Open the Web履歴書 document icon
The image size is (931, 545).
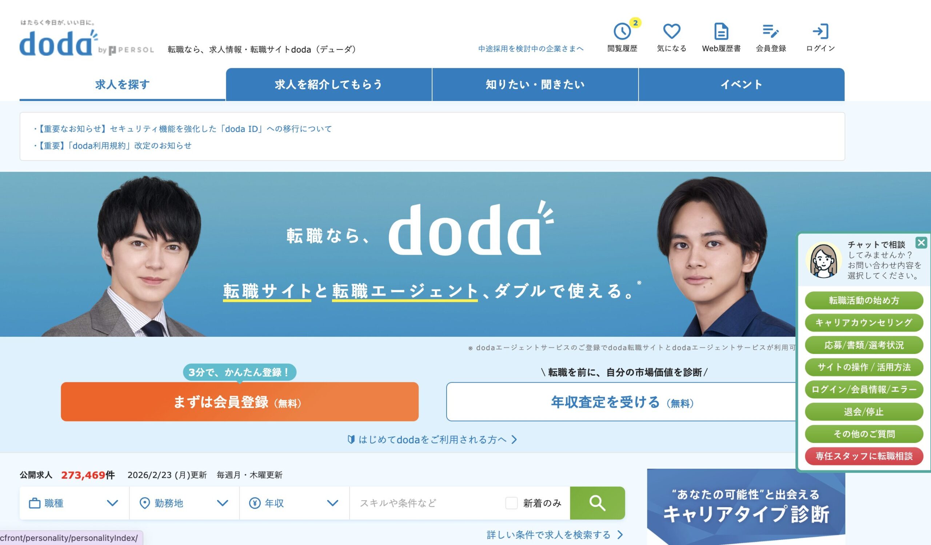pyautogui.click(x=721, y=31)
